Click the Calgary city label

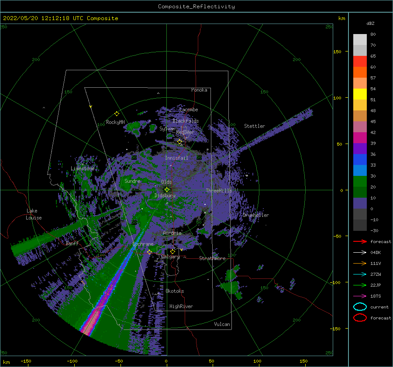(170, 257)
